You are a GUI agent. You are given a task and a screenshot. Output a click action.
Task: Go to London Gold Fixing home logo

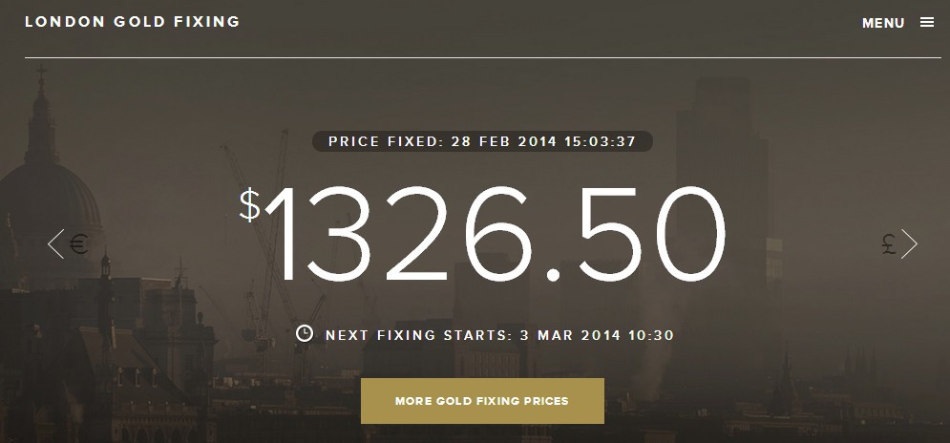pyautogui.click(x=132, y=21)
